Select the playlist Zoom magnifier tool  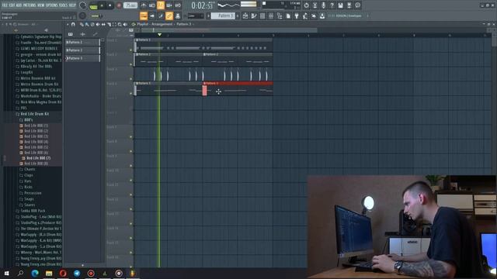120,24
